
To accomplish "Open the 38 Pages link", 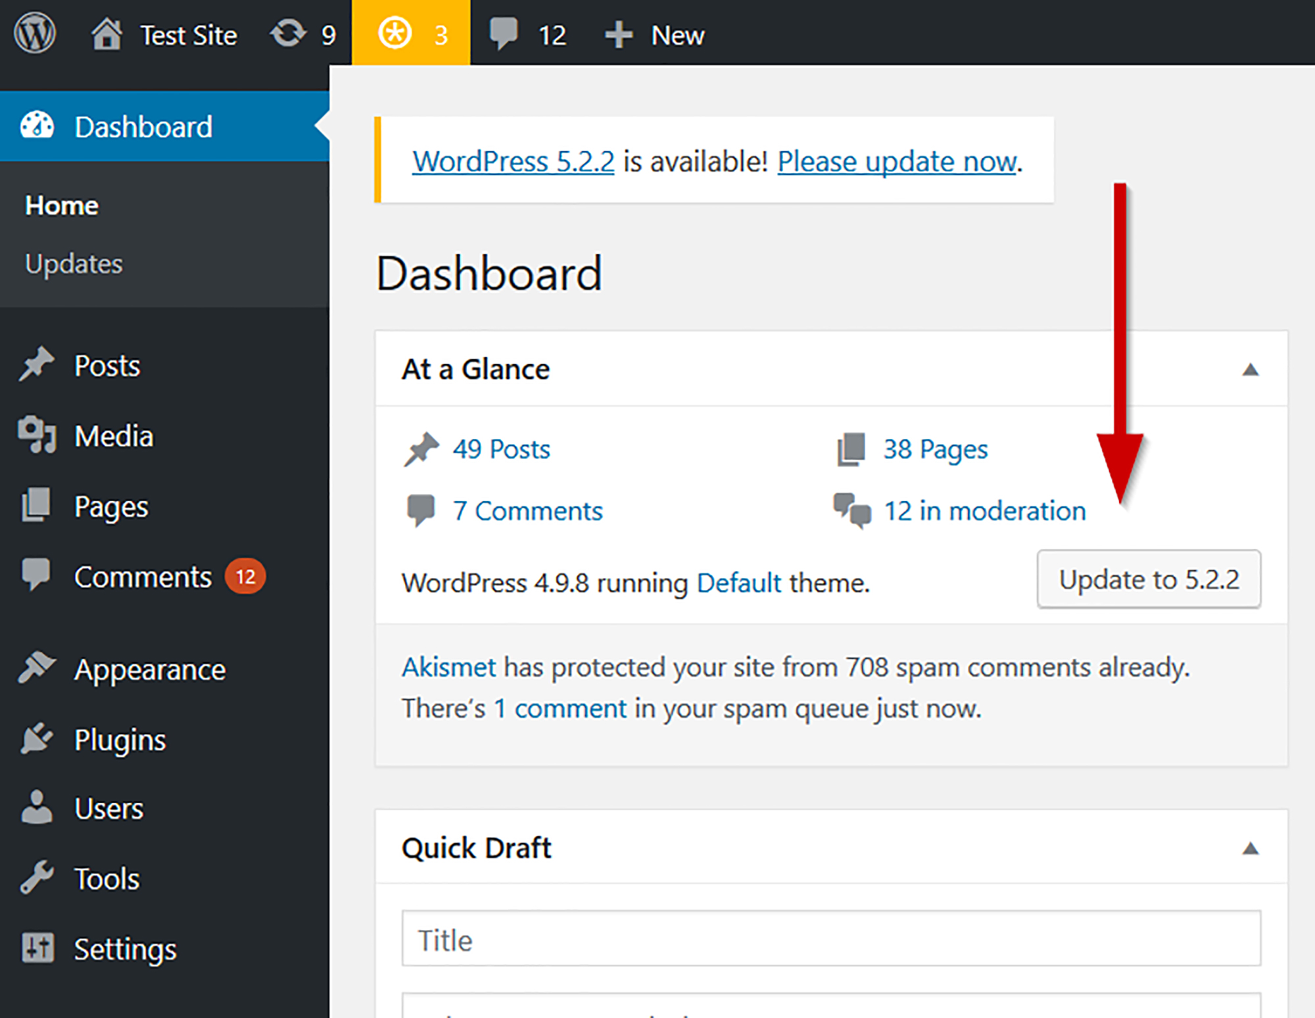I will pyautogui.click(x=936, y=450).
